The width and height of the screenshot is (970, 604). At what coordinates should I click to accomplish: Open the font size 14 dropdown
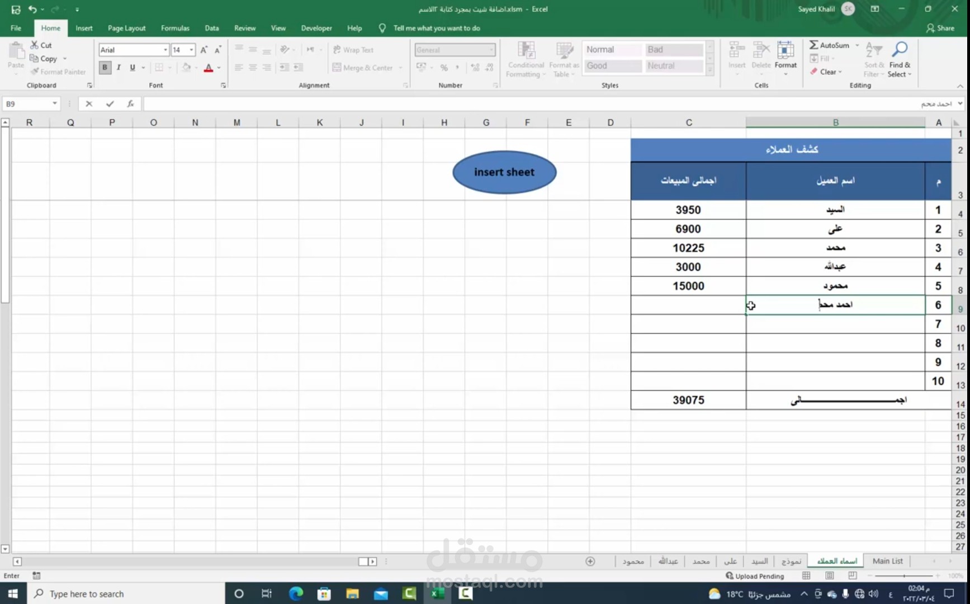click(x=191, y=50)
